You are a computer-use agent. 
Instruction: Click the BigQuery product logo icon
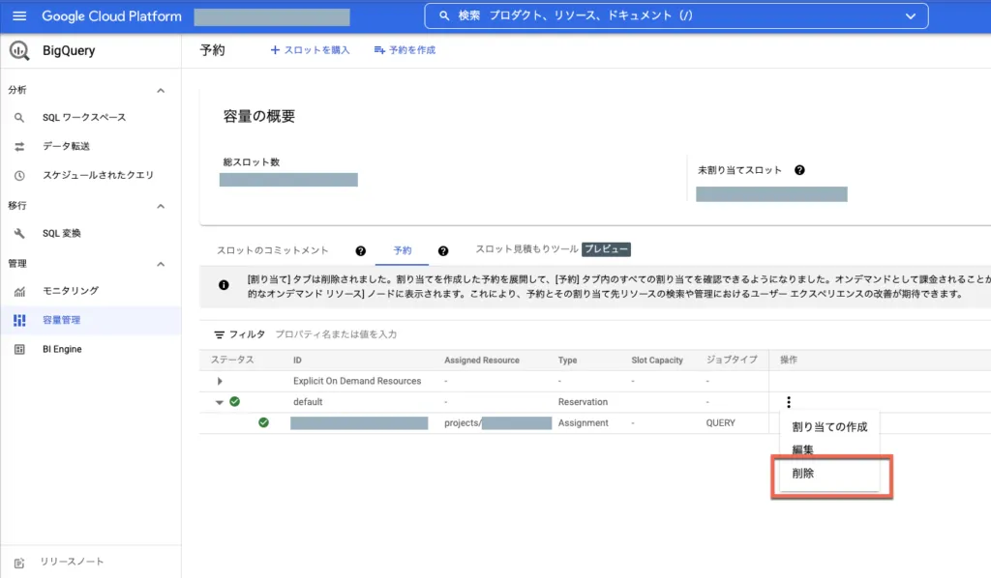[x=19, y=50]
